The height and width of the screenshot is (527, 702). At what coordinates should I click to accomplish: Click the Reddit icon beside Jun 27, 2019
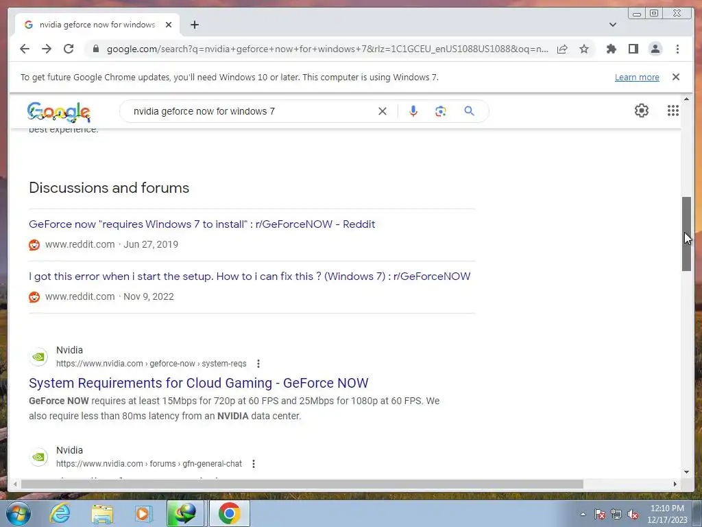pos(34,245)
